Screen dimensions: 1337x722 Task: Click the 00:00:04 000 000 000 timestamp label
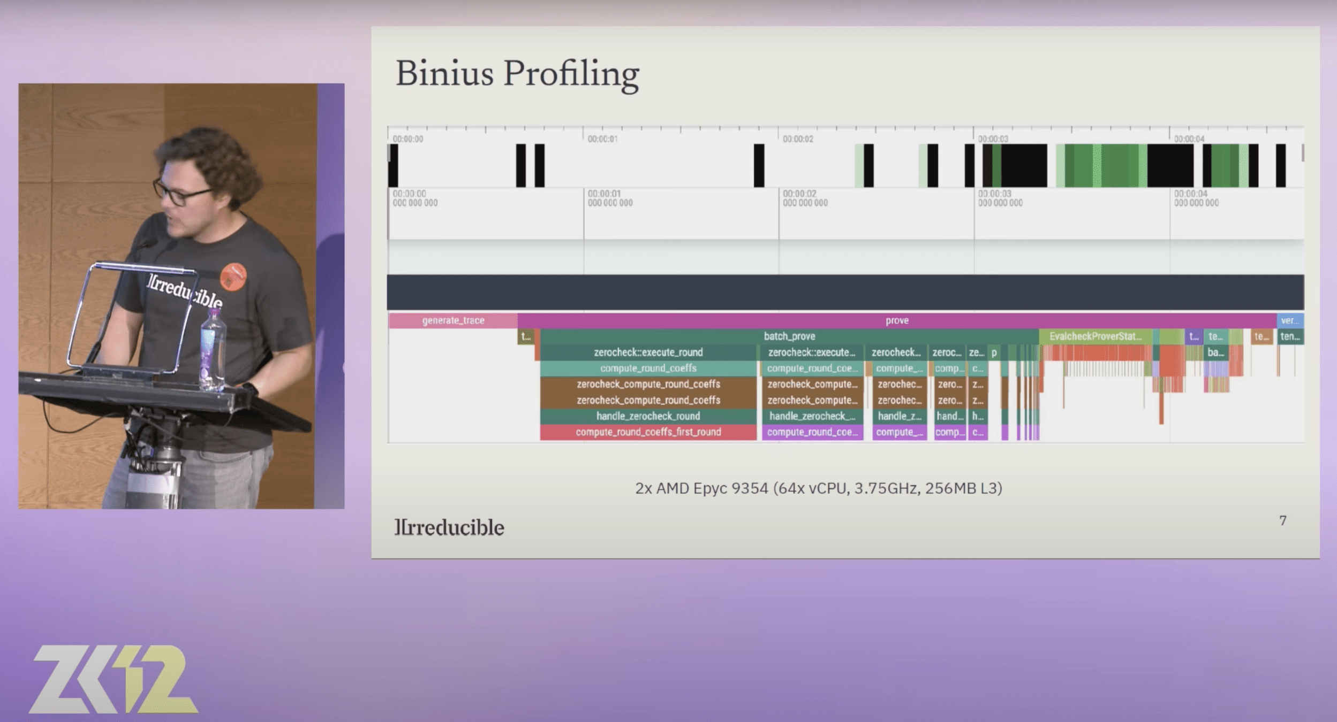[1196, 198]
